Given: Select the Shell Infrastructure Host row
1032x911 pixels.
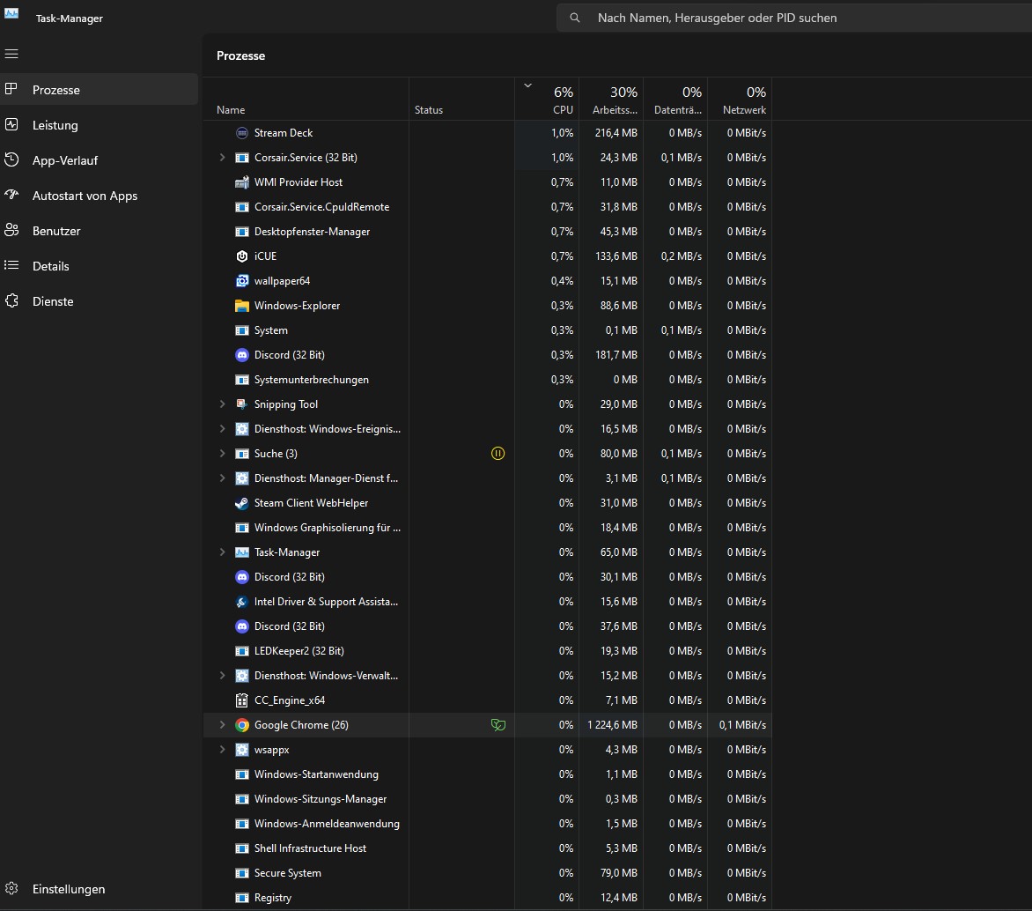Looking at the screenshot, I should 488,848.
